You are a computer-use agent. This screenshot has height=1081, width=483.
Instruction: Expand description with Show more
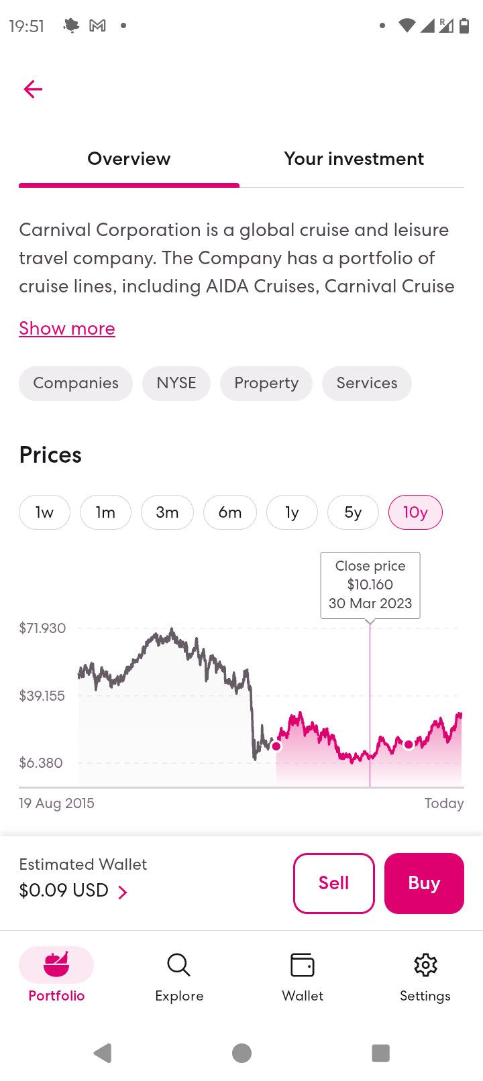67,329
